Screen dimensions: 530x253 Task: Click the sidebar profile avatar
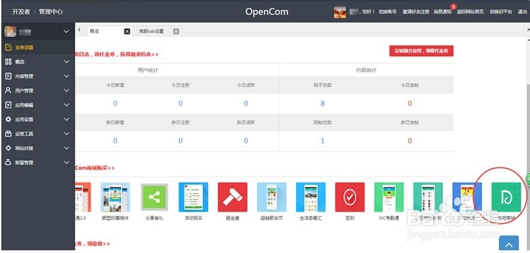tap(9, 31)
